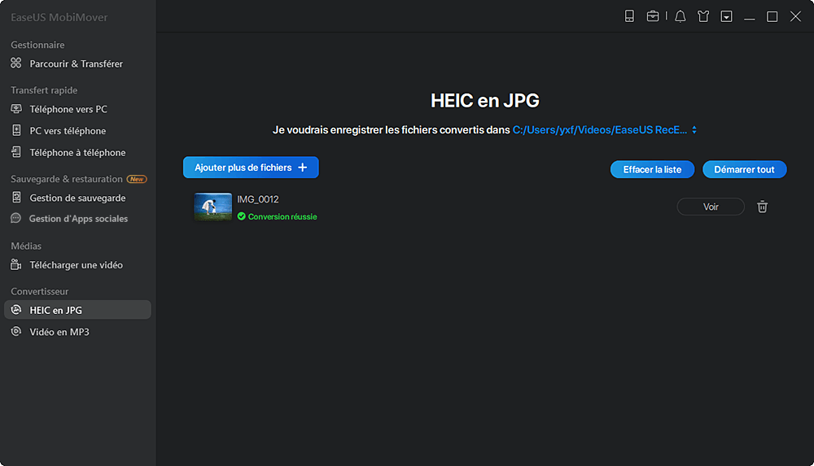Click the green success checkmark icon

click(x=242, y=216)
